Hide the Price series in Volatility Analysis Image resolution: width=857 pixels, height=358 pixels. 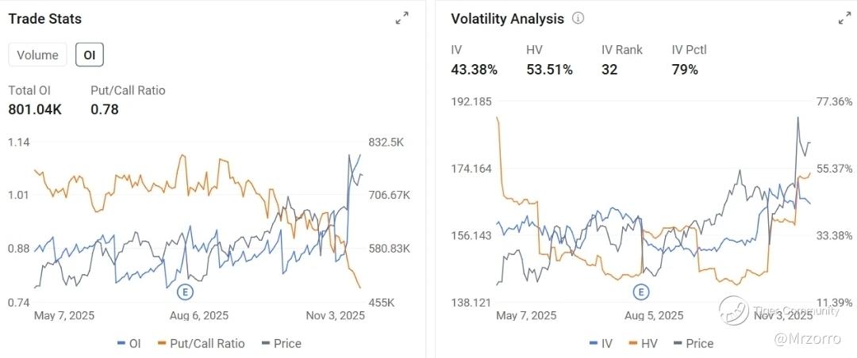693,343
